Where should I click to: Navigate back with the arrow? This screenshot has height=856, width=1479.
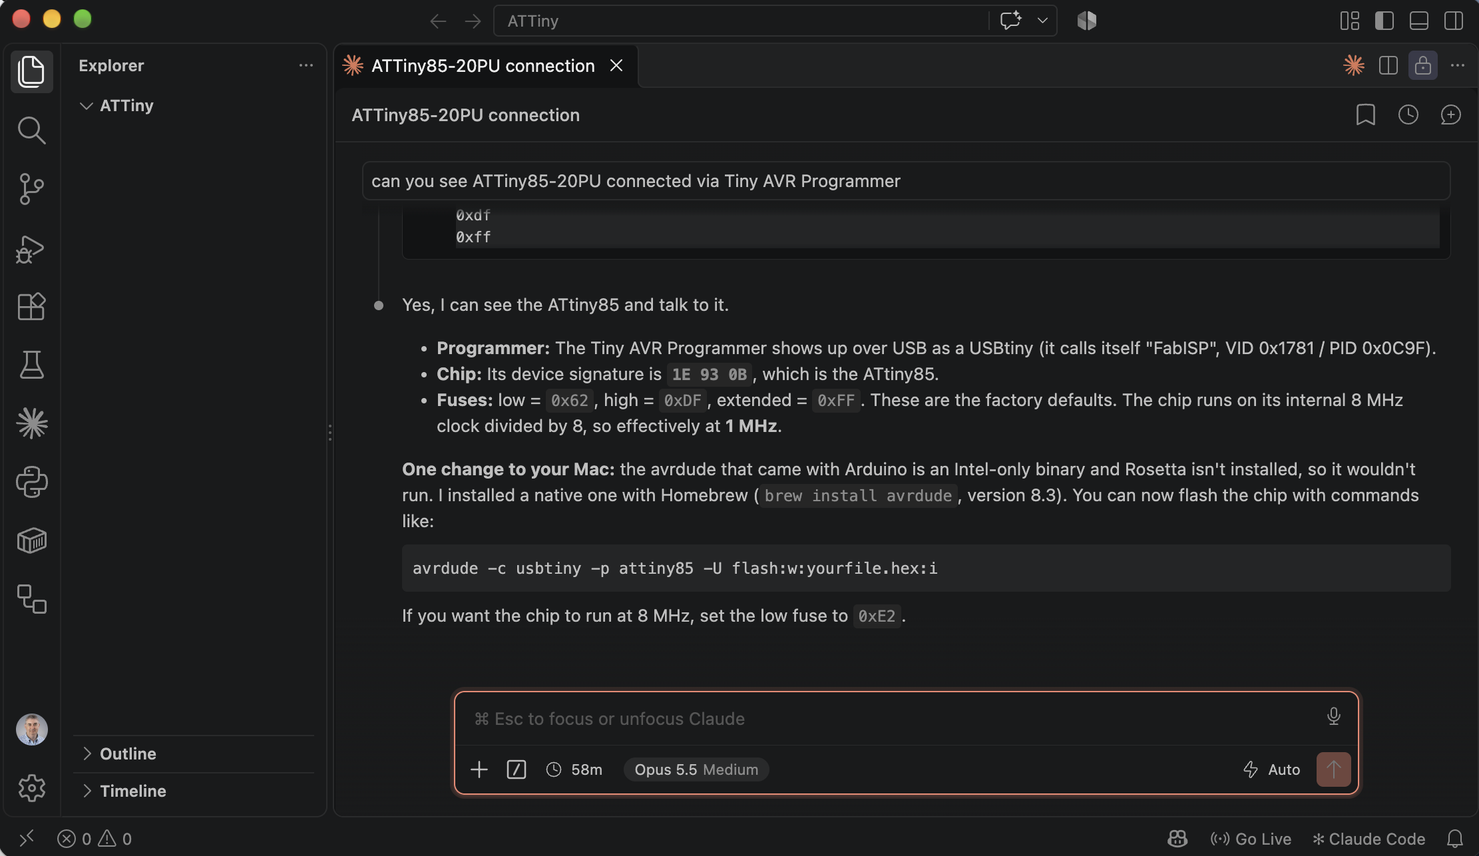437,21
